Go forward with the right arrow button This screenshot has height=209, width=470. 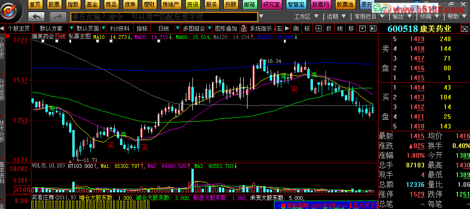pos(57,17)
